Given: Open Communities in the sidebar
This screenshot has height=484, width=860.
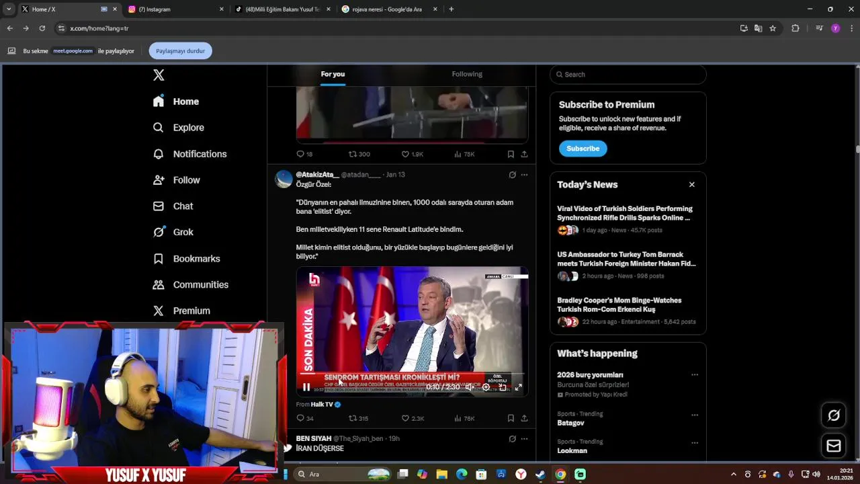Looking at the screenshot, I should [x=190, y=285].
